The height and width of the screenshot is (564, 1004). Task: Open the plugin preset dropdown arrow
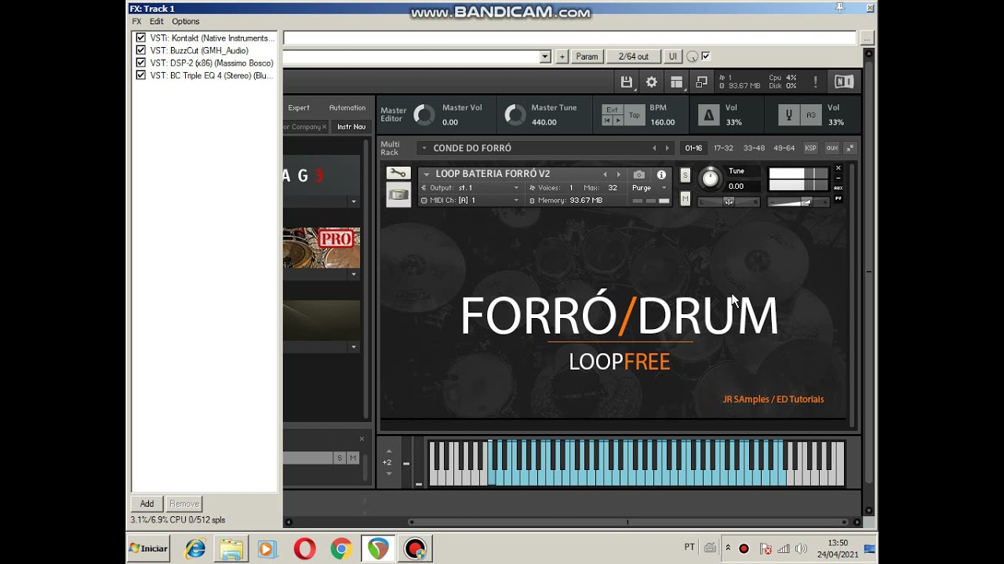click(x=545, y=56)
